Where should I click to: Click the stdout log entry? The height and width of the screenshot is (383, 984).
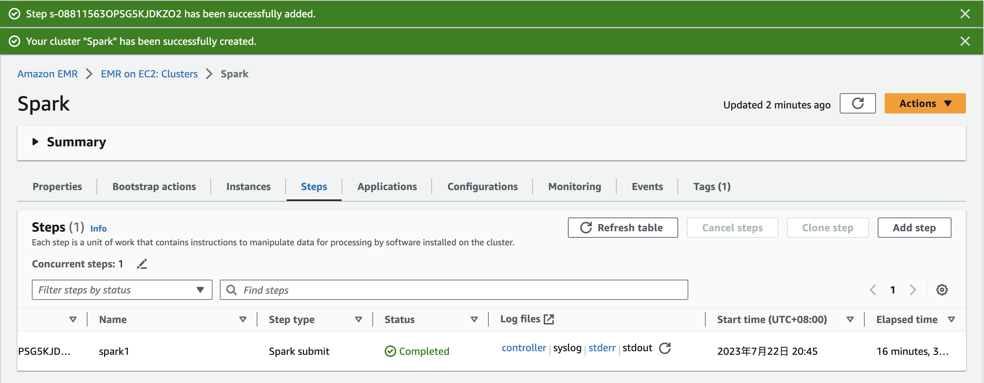(637, 348)
